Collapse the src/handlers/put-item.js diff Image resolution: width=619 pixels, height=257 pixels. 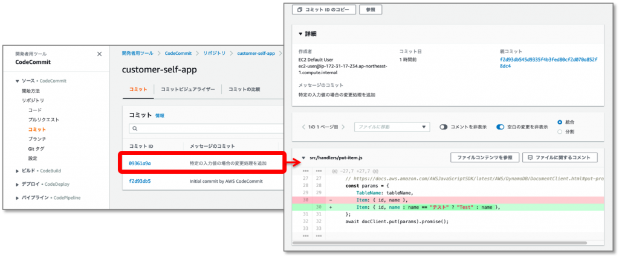click(303, 157)
